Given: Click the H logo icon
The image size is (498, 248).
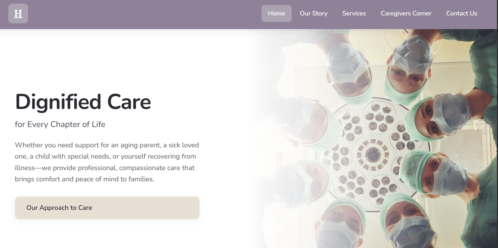Looking at the screenshot, I should [18, 13].
